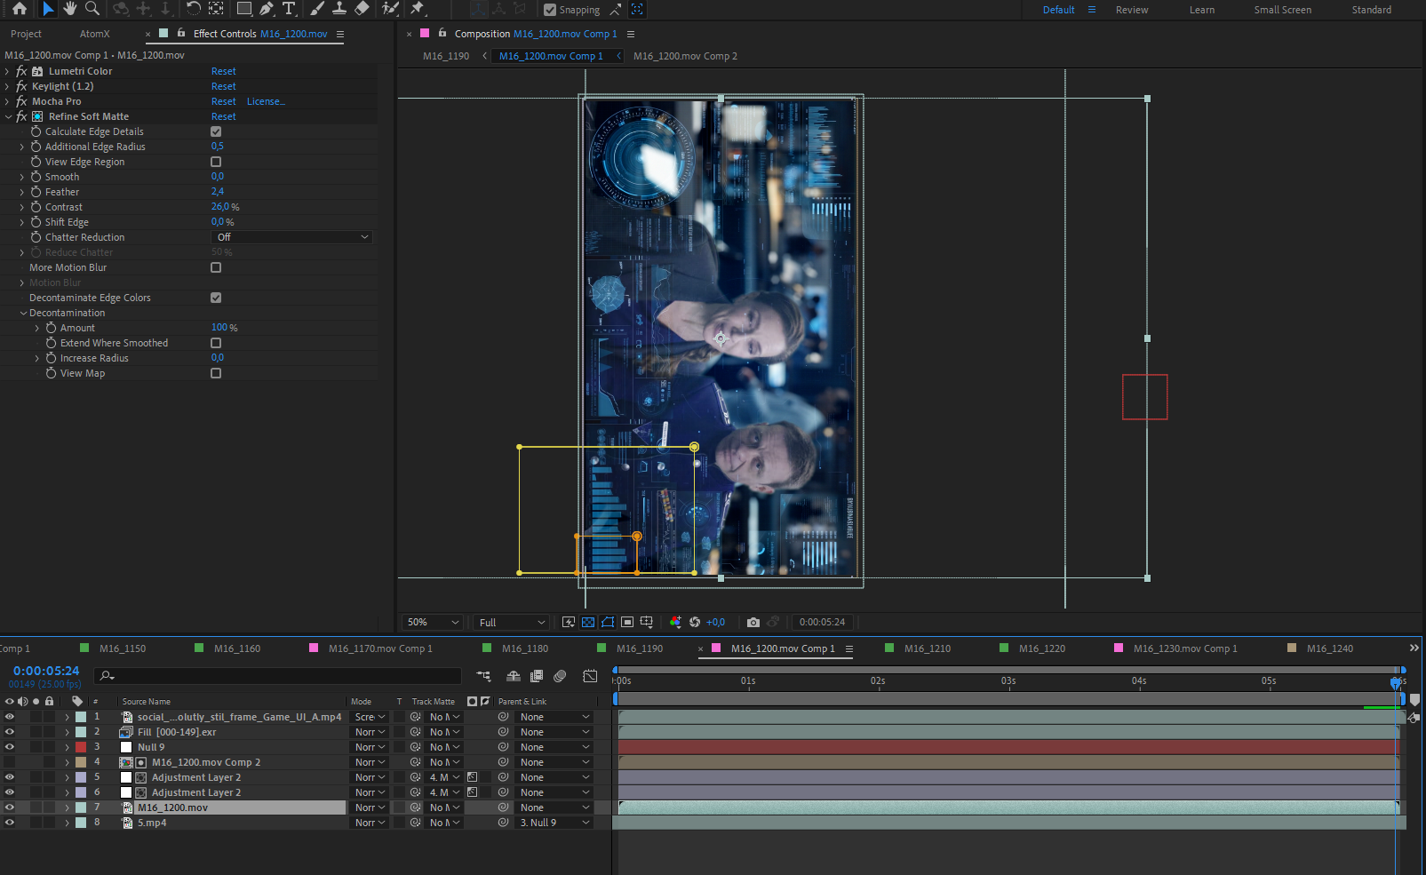
Task: Switch to the M16_1210 timeline tab
Action: point(927,648)
